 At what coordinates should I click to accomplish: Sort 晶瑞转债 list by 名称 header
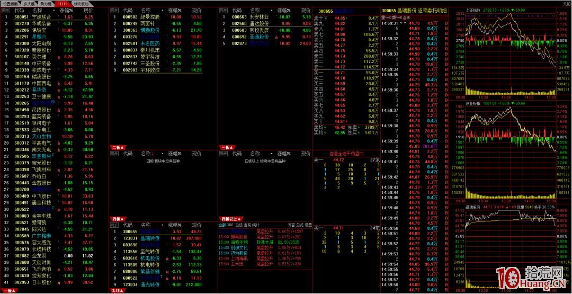pos(146,225)
